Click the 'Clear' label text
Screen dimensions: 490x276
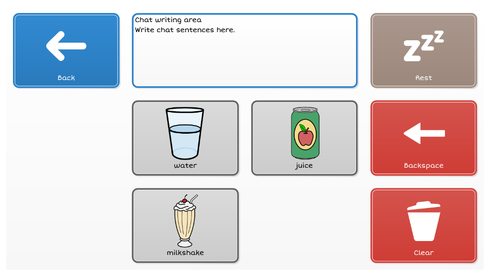[423, 253]
